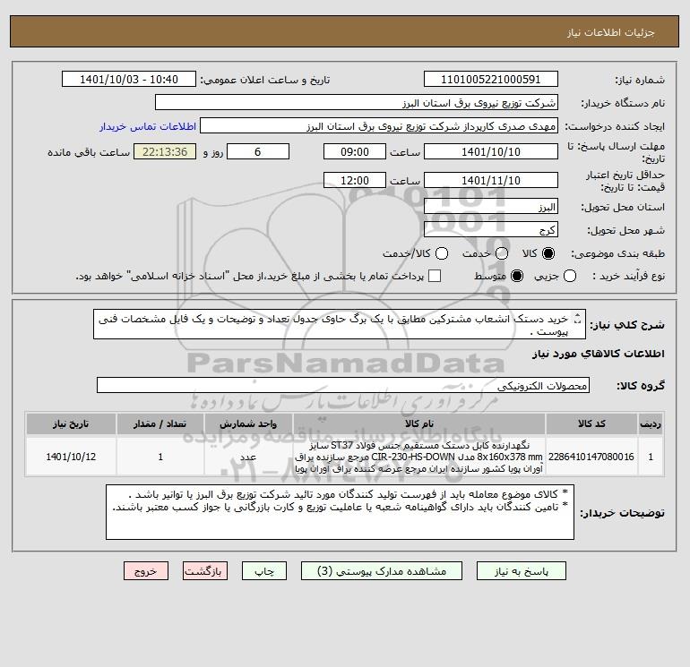Click the quantity cell showing 1
Viewport: 690px width, 667px height.
pos(160,457)
